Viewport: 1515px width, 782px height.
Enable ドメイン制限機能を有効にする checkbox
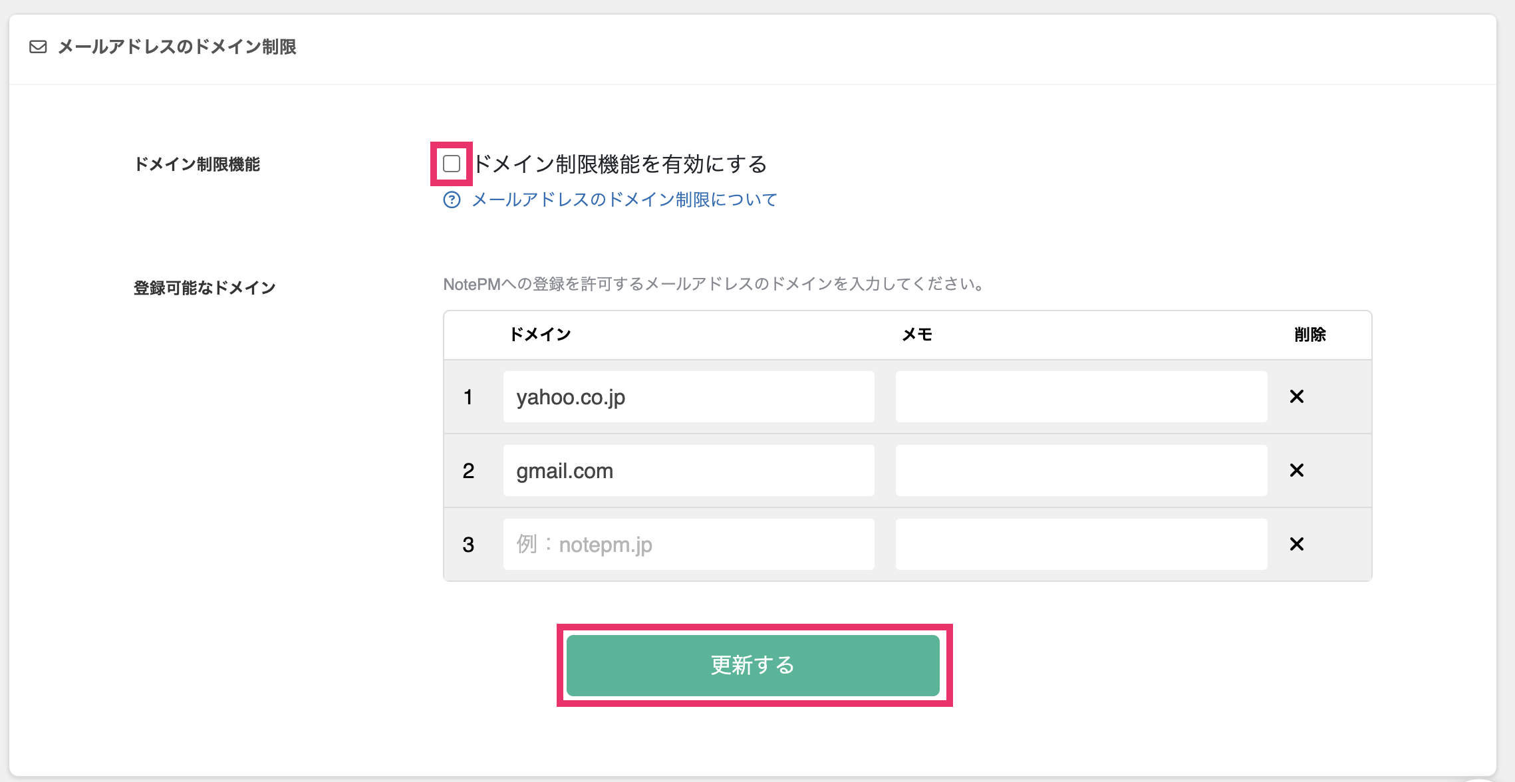pos(452,163)
